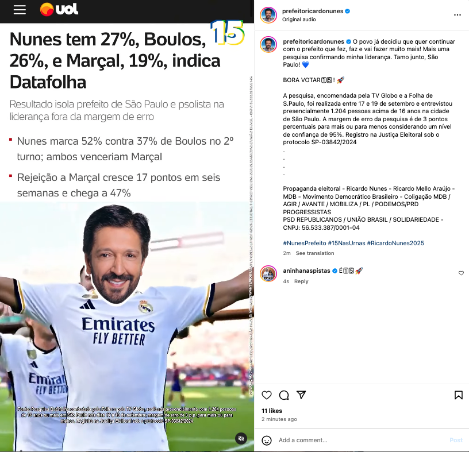
Task: Share the post using the paper plane icon
Action: click(301, 395)
